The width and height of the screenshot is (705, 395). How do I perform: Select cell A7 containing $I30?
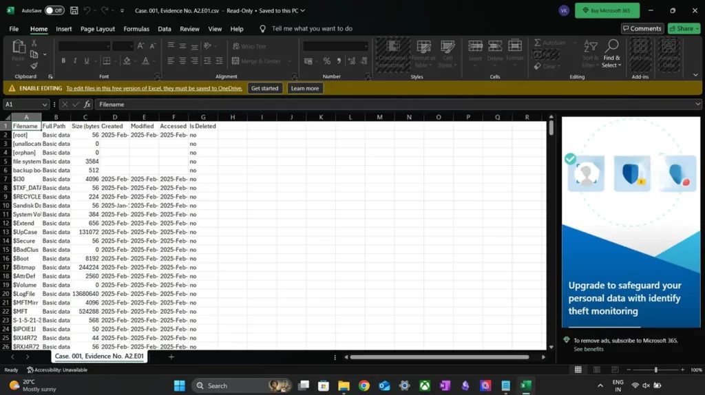click(26, 179)
